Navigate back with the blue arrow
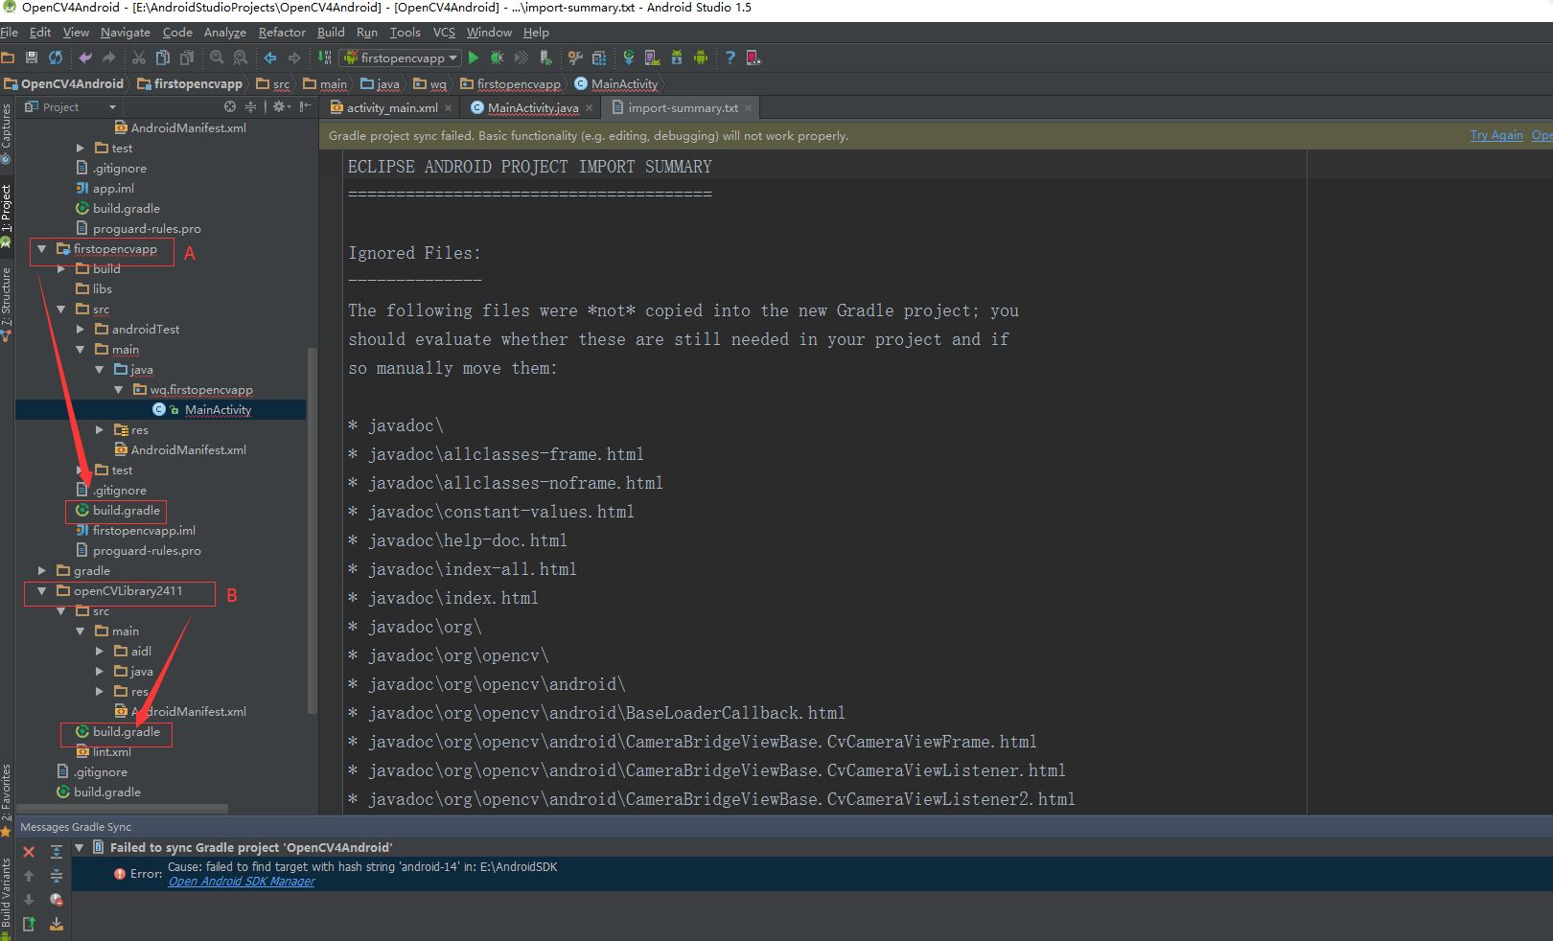Image resolution: width=1553 pixels, height=941 pixels. (270, 57)
